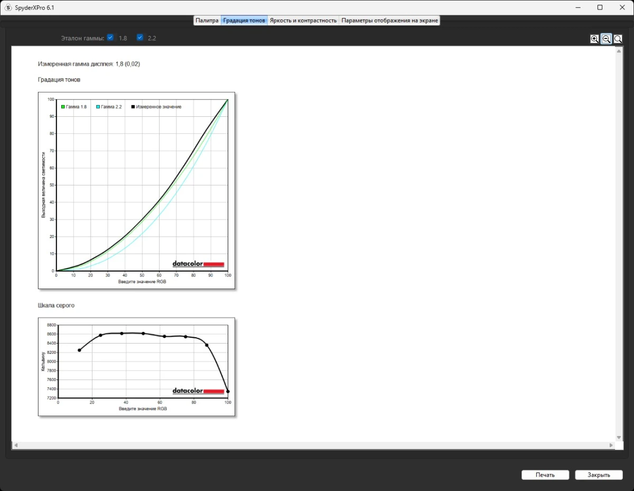
Task: Select the Градация тонов tab
Action: pyautogui.click(x=244, y=21)
